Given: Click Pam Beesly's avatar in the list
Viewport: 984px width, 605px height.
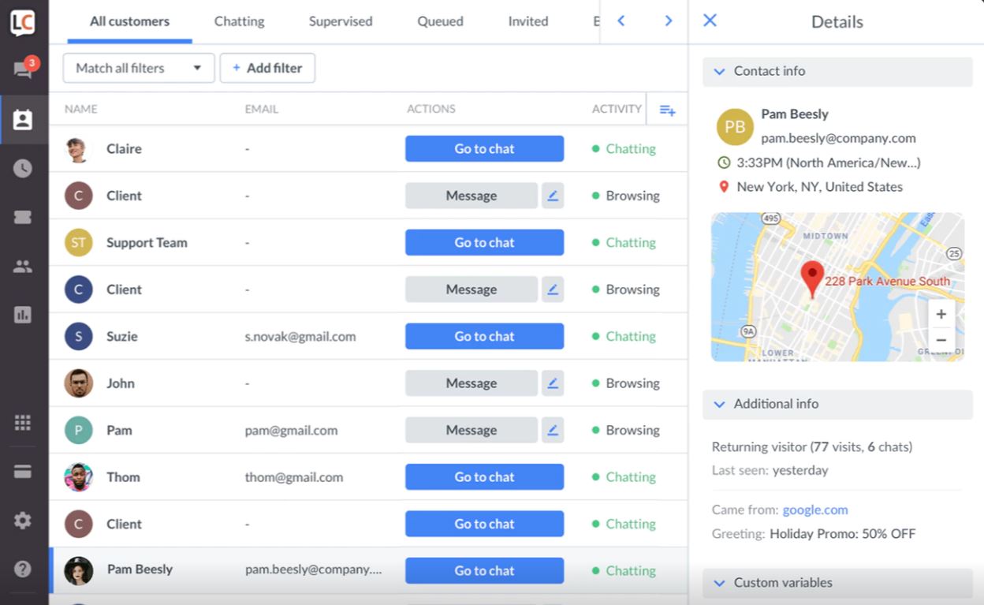Looking at the screenshot, I should (78, 570).
